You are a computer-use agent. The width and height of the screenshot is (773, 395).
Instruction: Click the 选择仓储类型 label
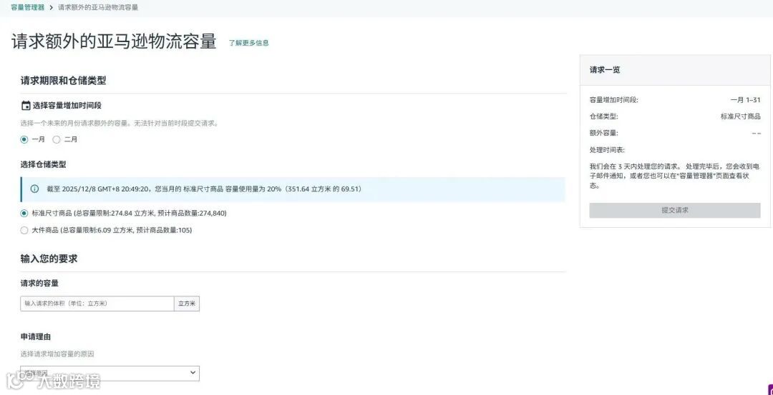point(44,165)
